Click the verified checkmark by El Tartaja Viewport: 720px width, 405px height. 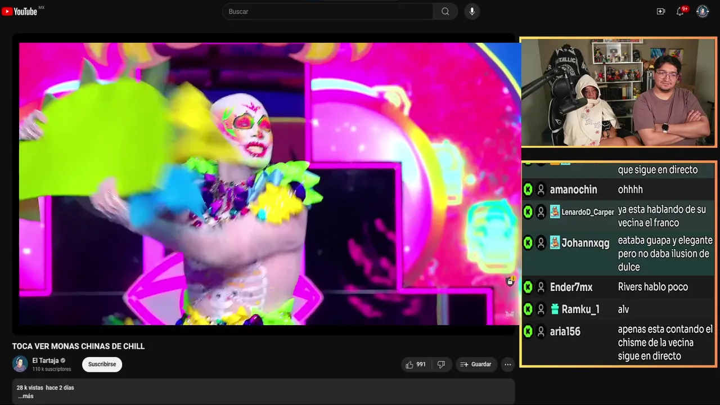[63, 361]
